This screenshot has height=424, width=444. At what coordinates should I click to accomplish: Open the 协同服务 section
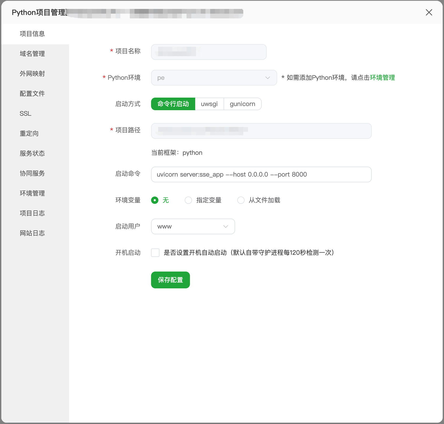32,173
